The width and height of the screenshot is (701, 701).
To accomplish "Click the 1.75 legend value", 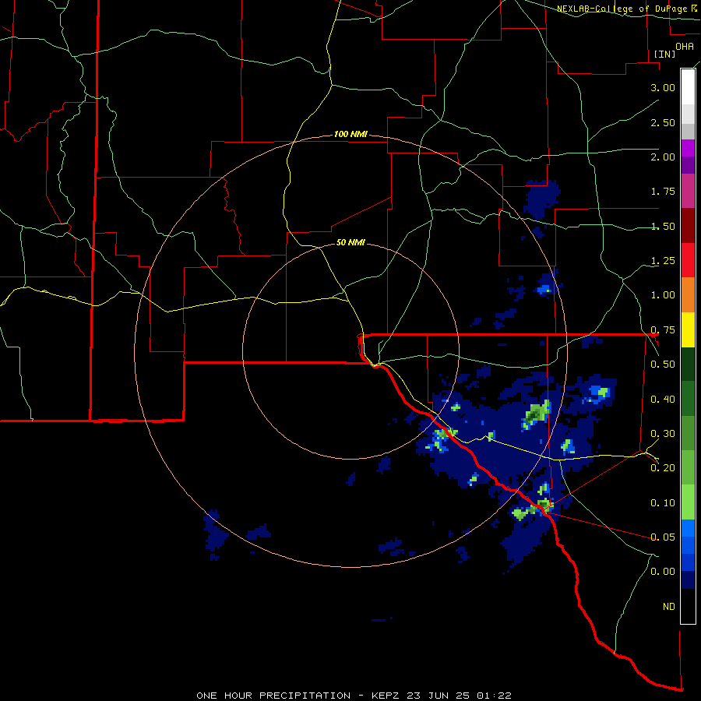I will 663,192.
